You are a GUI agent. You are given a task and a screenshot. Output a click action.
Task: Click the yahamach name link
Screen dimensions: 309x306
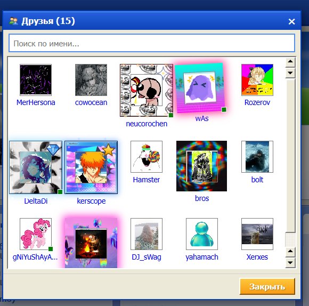coord(202,257)
